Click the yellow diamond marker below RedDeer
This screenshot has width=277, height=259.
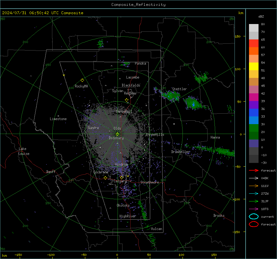coord(126,100)
